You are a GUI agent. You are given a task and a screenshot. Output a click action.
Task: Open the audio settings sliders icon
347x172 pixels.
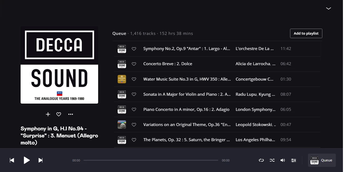(x=294, y=160)
